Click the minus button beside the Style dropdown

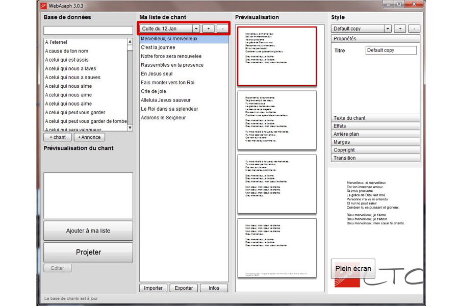pos(414,29)
